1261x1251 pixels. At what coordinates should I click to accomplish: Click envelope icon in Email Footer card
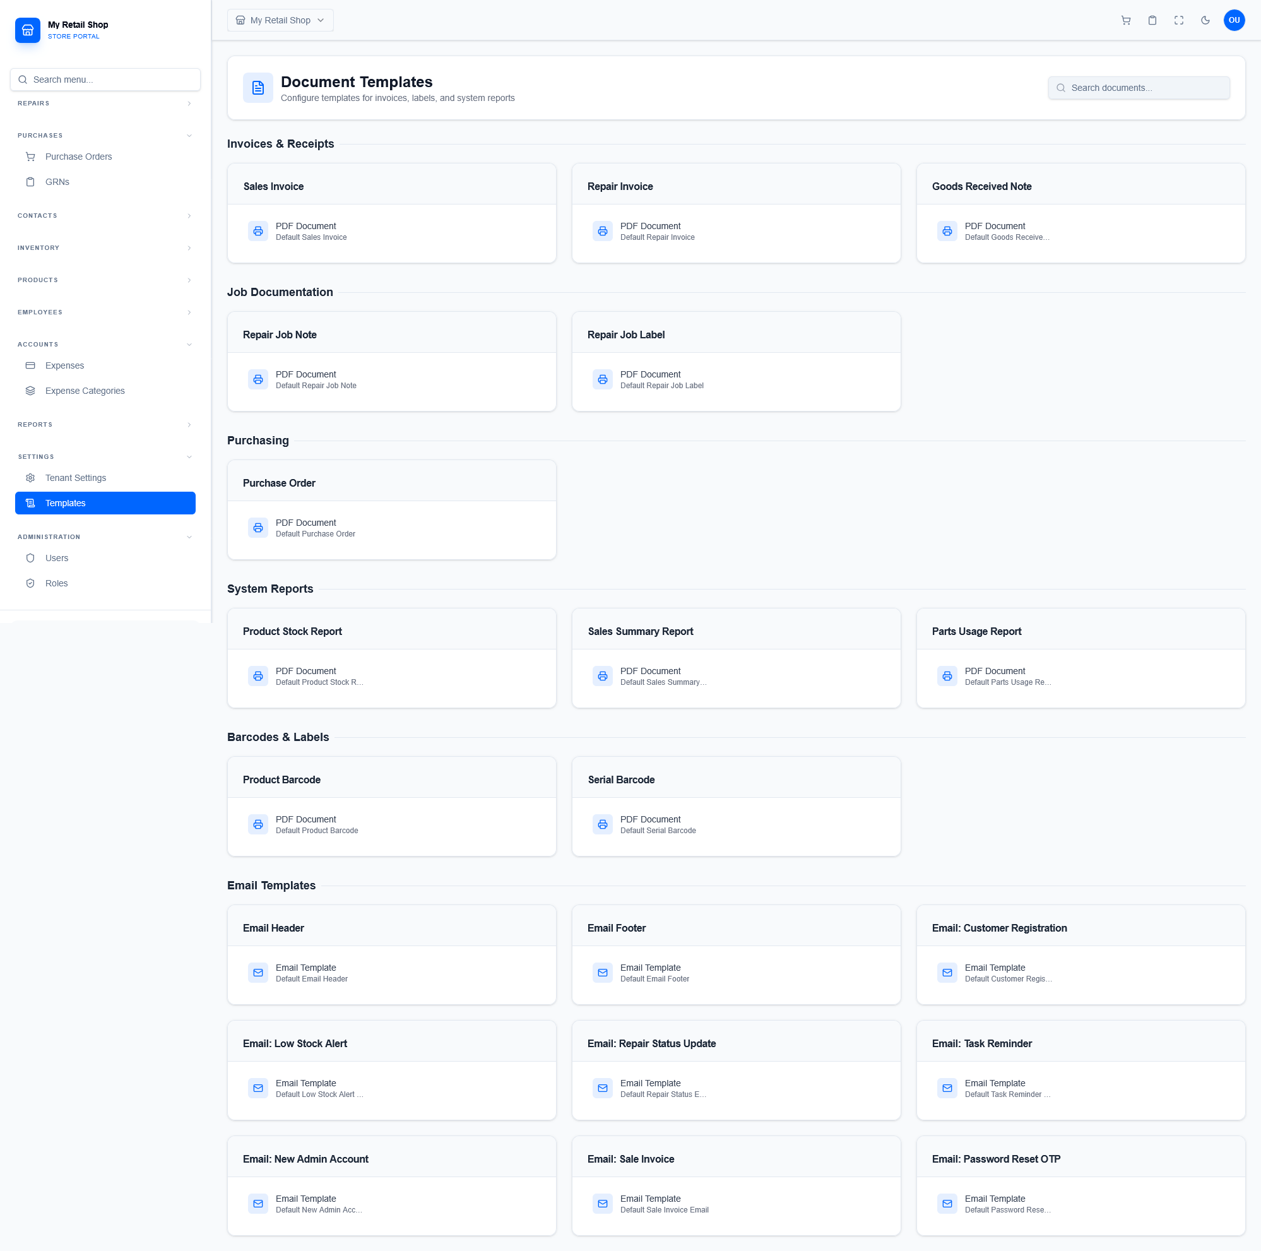point(603,973)
